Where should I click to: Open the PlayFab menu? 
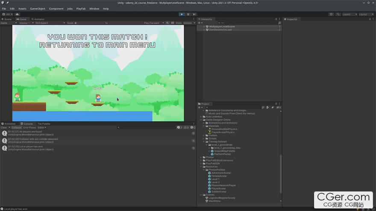81,9
